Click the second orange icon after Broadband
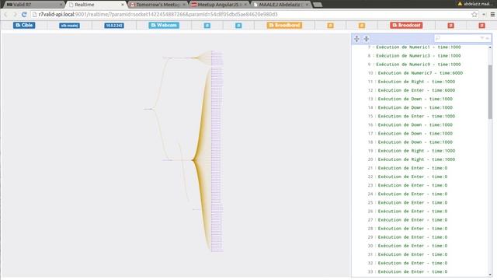The width and height of the screenshot is (497, 280). [362, 26]
